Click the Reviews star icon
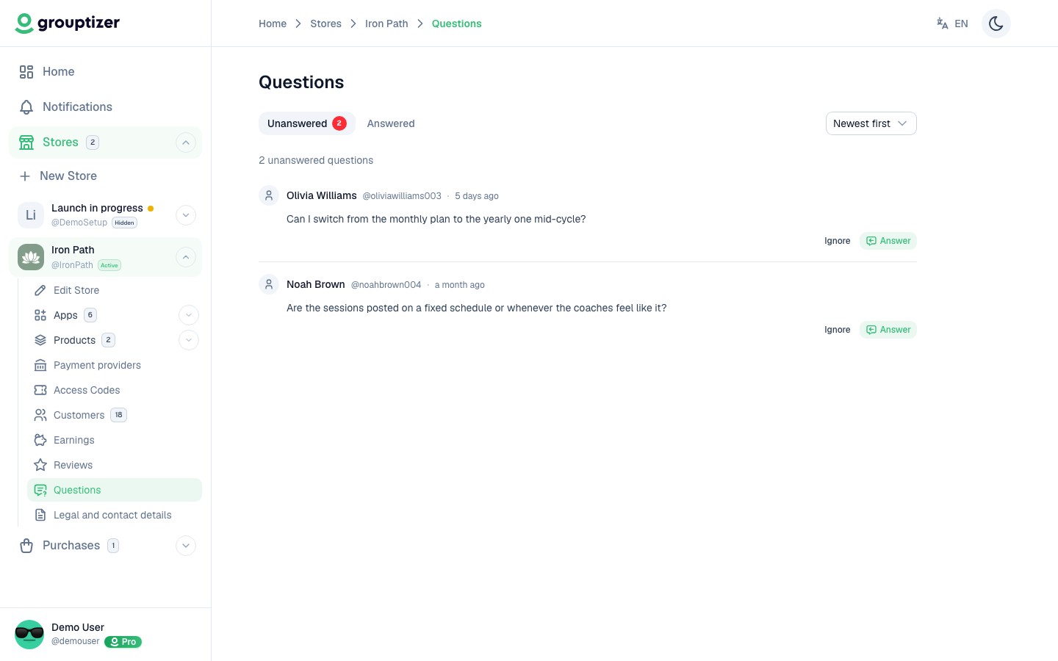 tap(40, 465)
